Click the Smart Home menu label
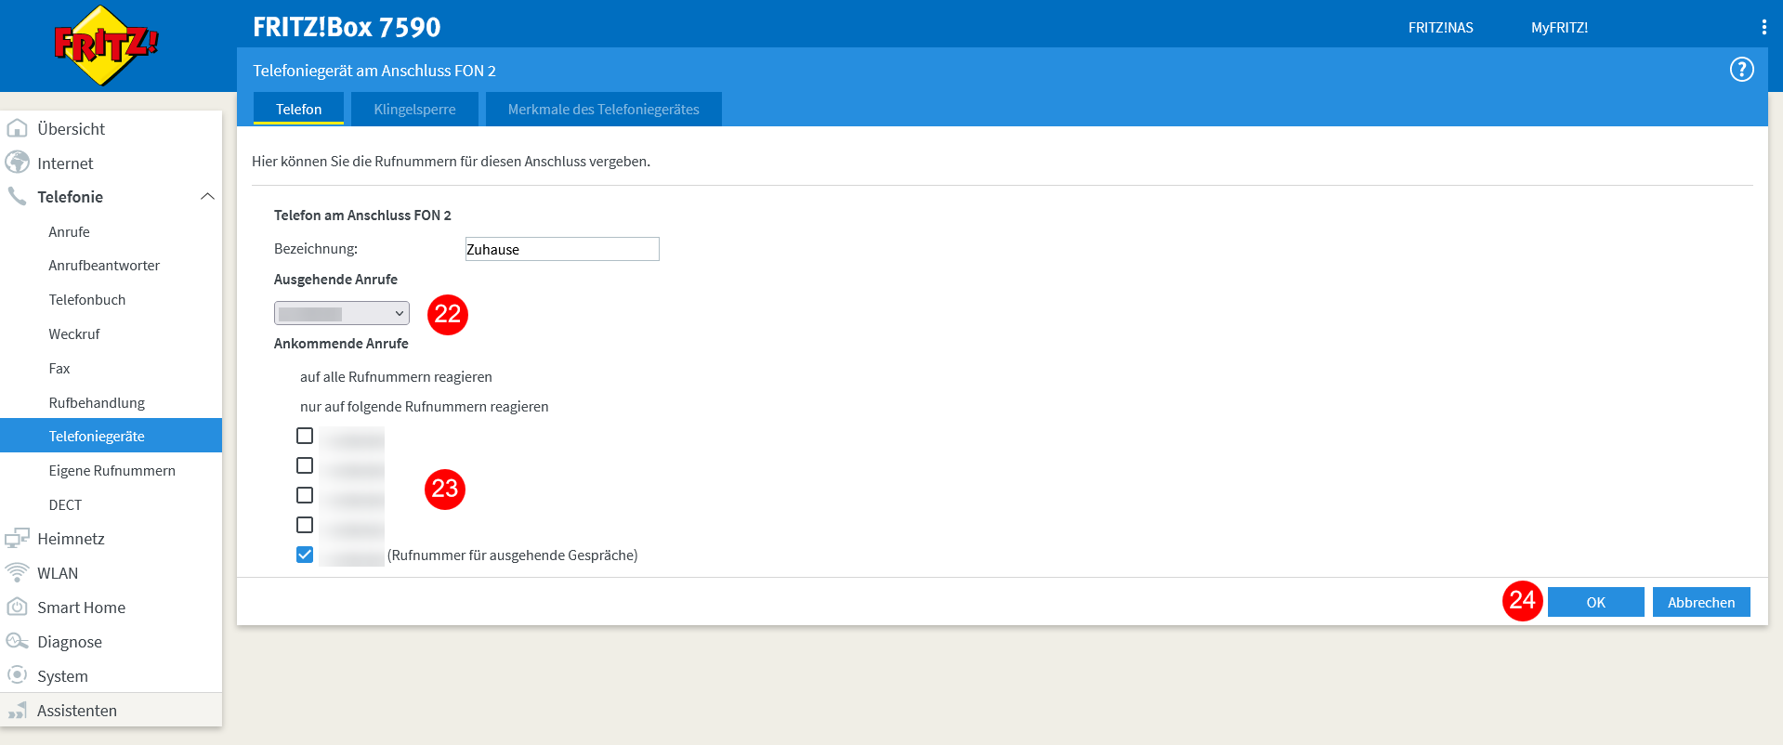 coord(81,608)
